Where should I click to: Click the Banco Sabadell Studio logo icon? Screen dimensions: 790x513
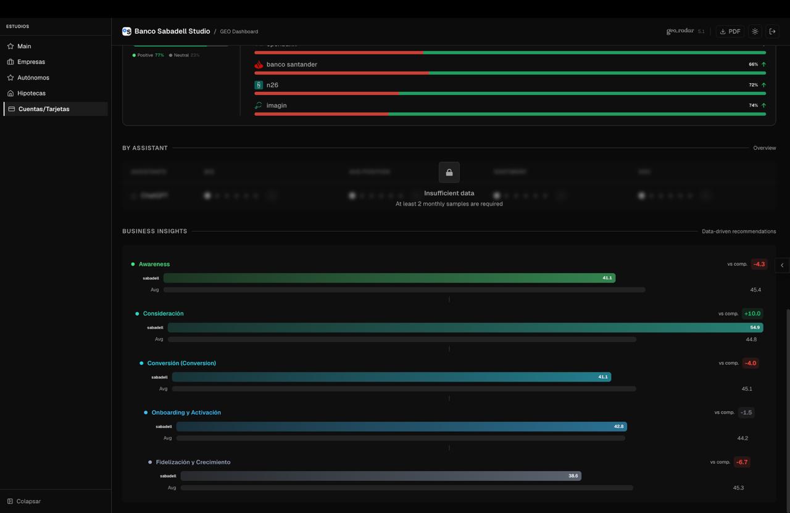pyautogui.click(x=127, y=31)
